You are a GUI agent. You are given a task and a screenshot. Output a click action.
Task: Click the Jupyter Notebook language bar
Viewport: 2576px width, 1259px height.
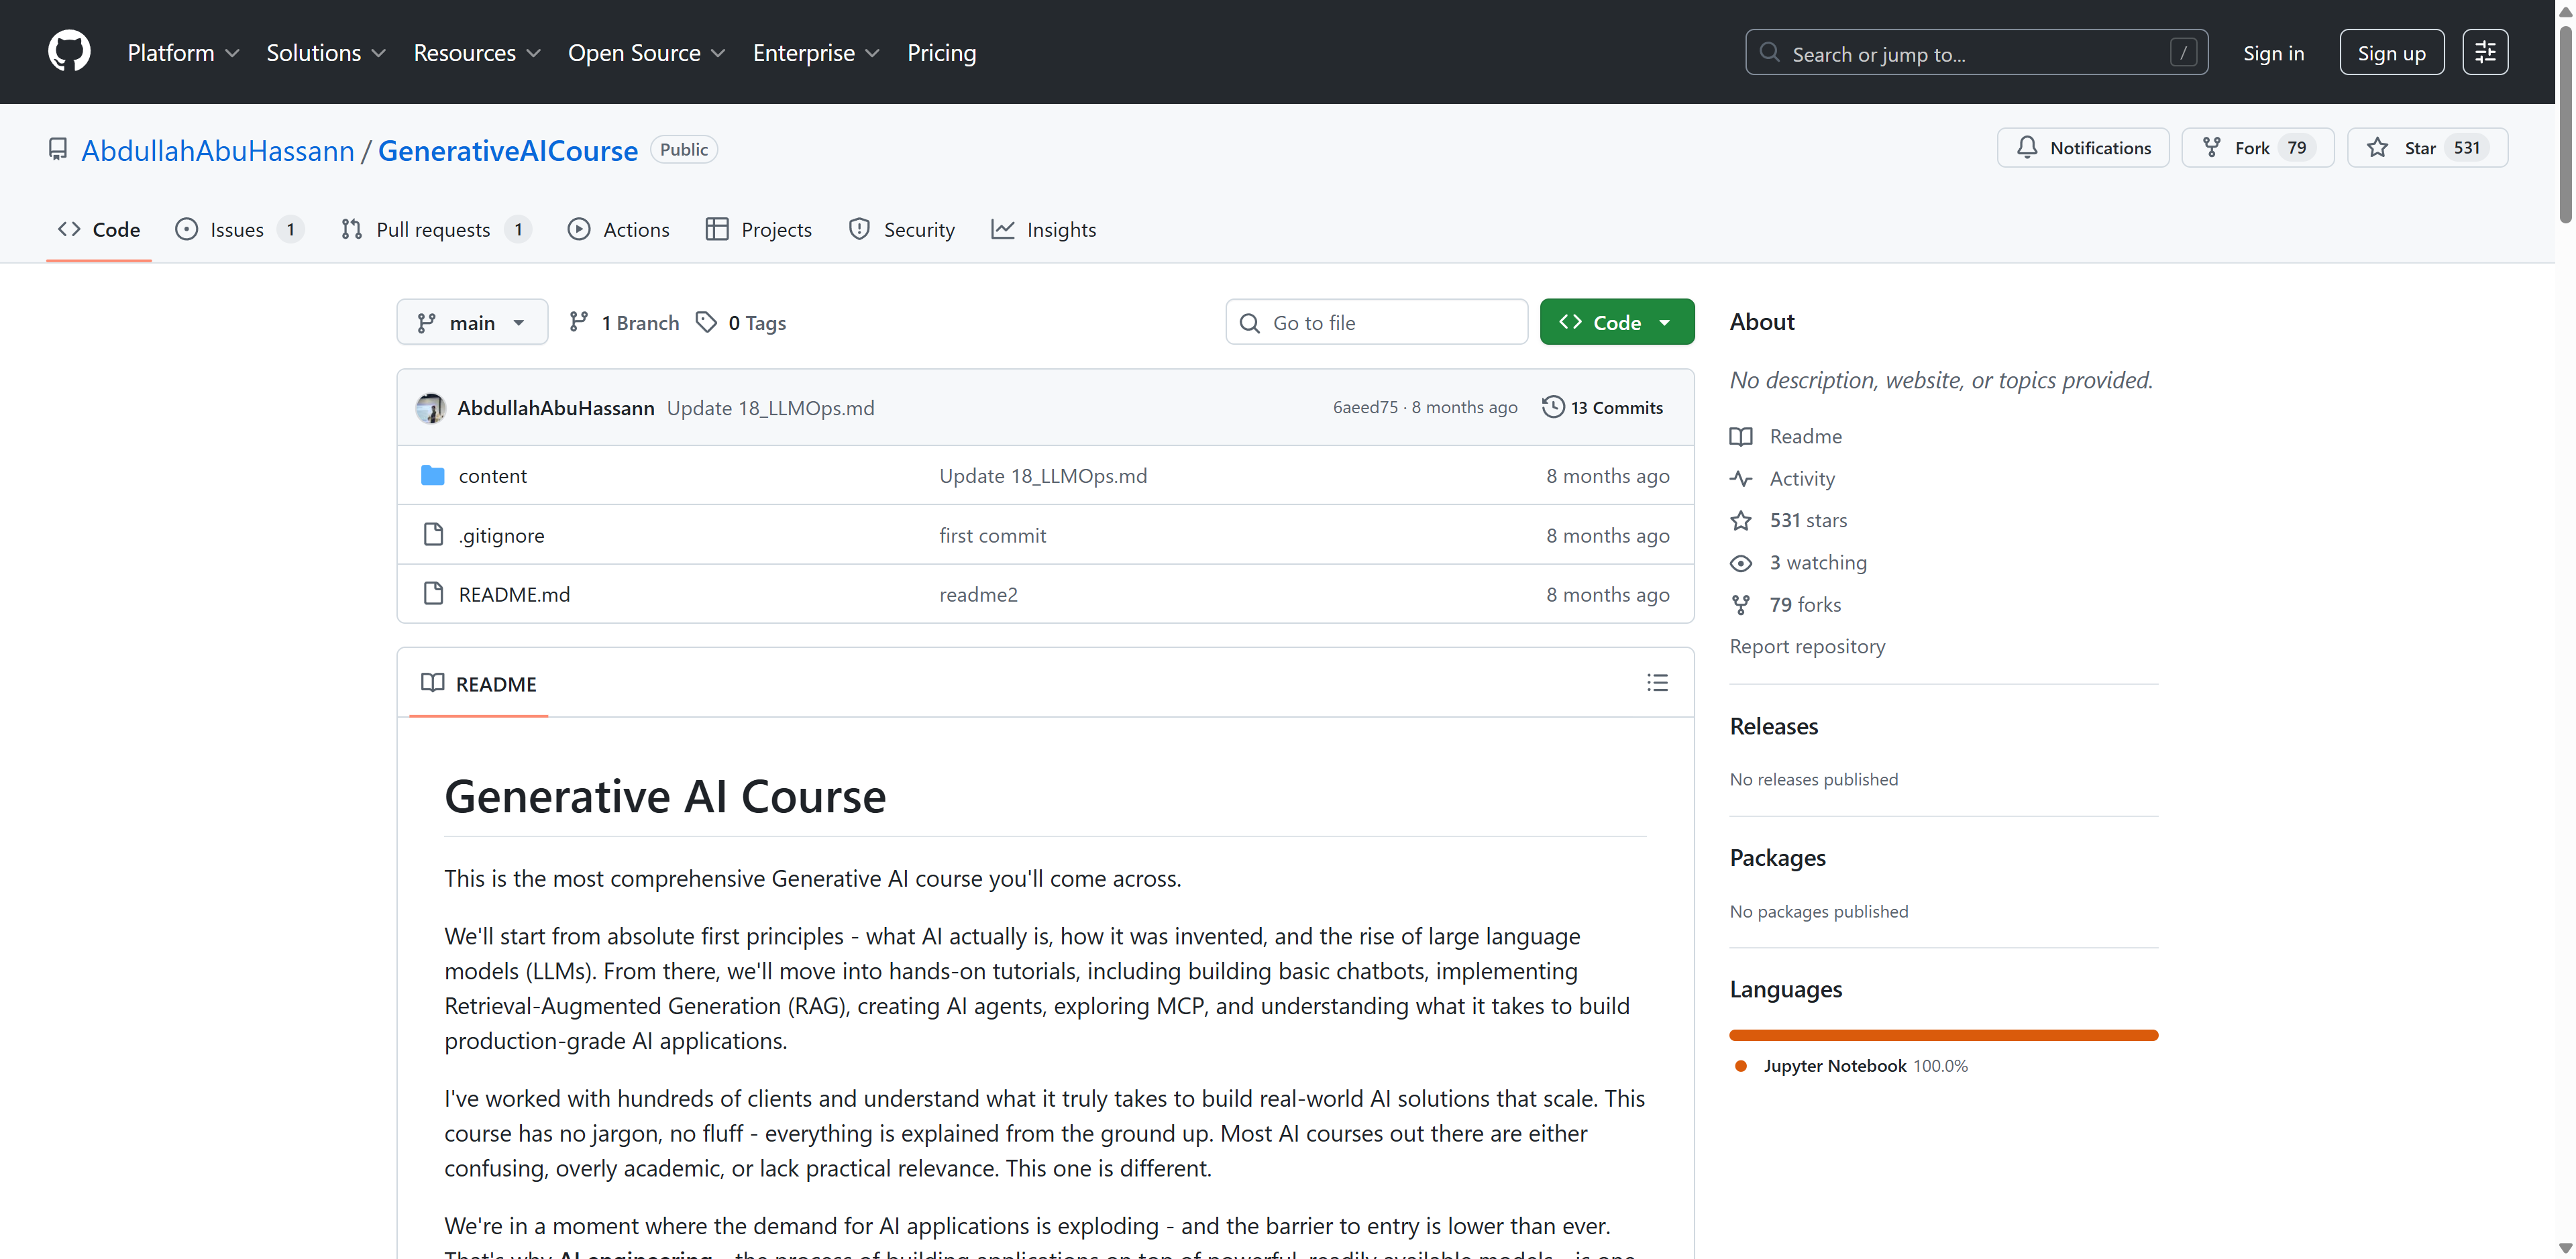tap(1942, 1035)
